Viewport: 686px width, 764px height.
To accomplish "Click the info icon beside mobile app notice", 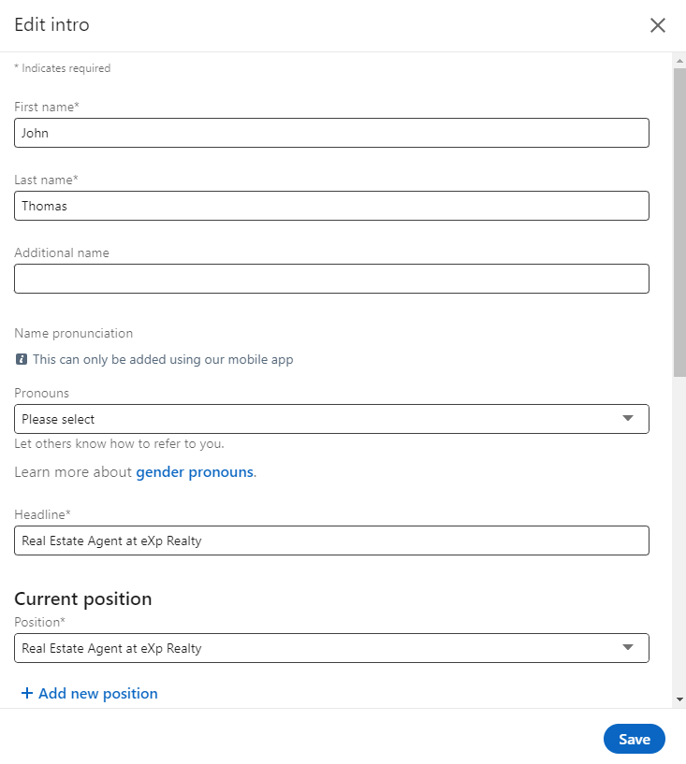I will pos(22,359).
